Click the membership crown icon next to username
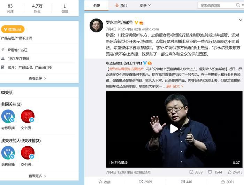The image size is (244, 185). pos(141,23)
